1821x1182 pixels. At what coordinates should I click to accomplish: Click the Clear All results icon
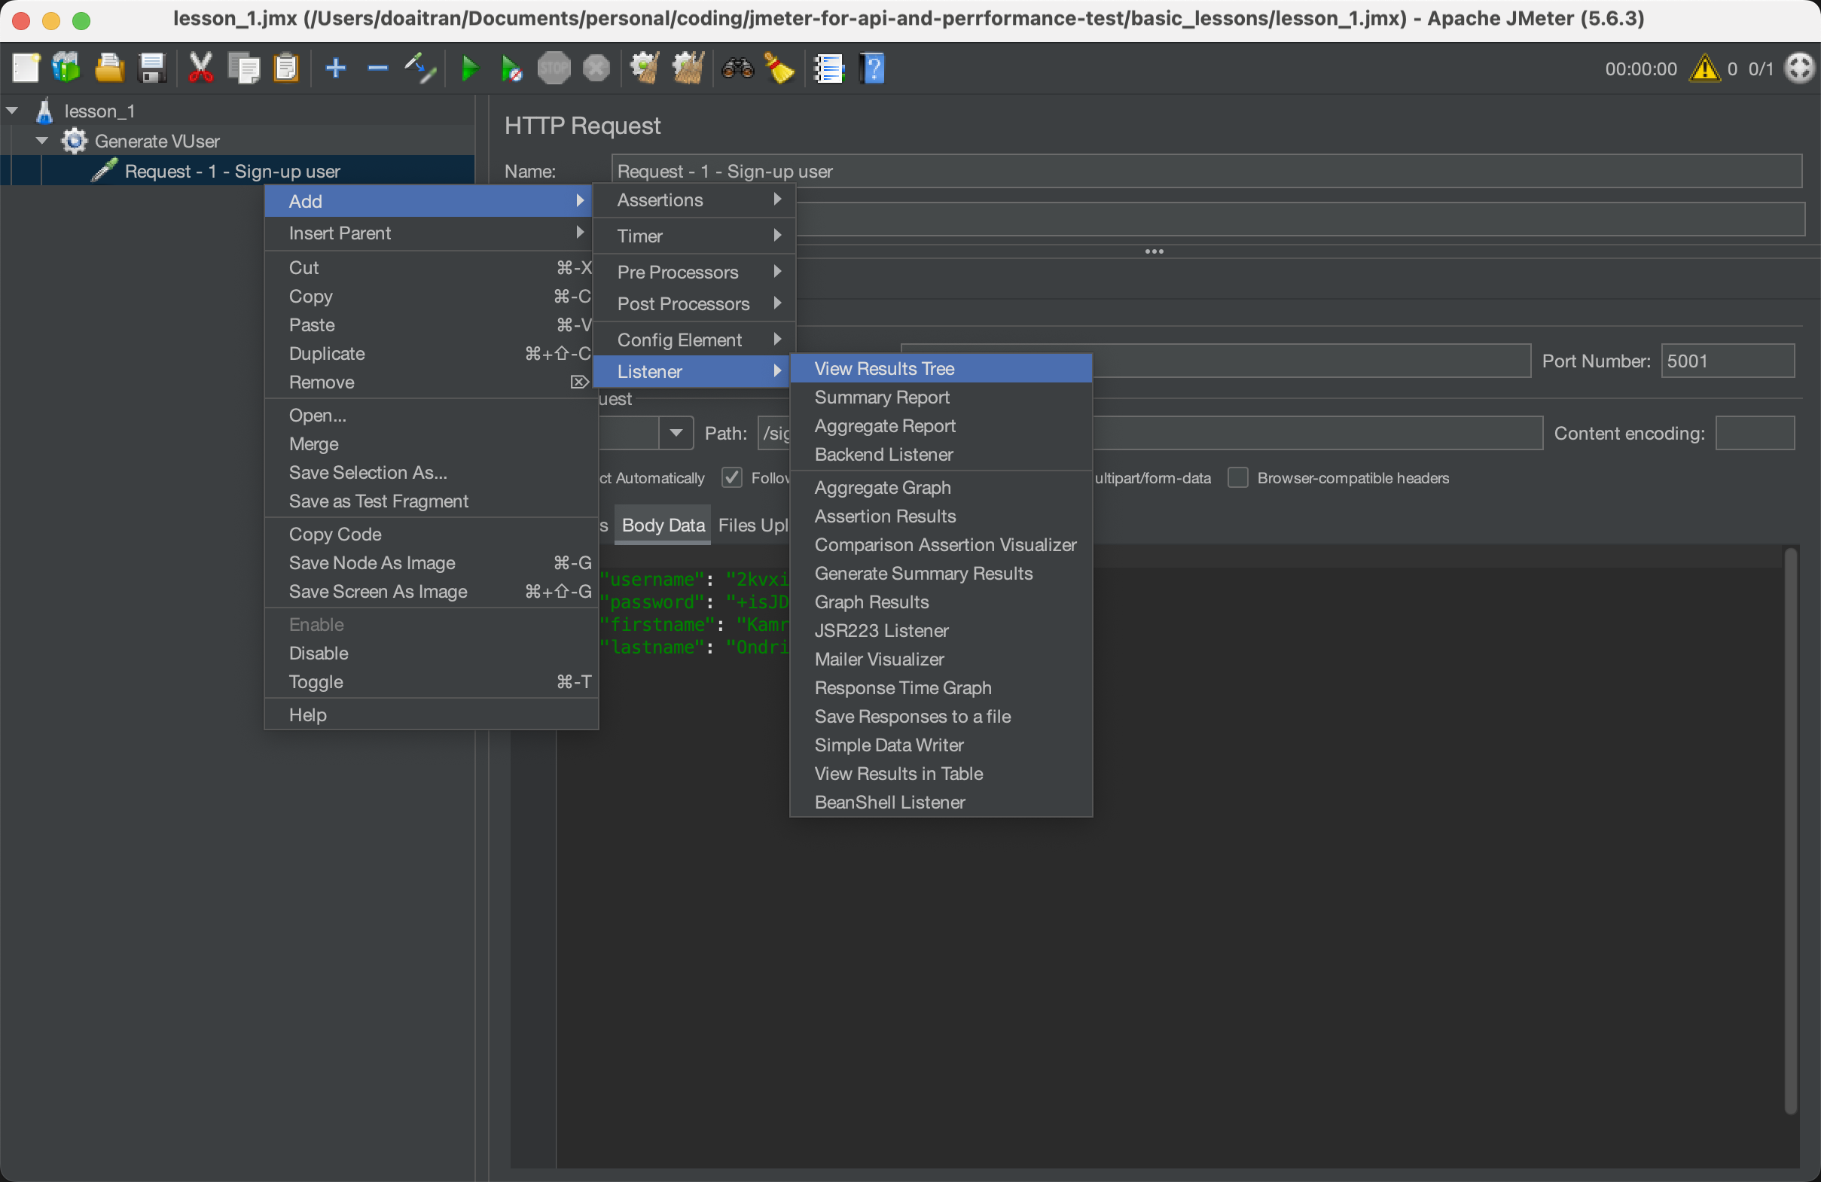click(x=688, y=68)
